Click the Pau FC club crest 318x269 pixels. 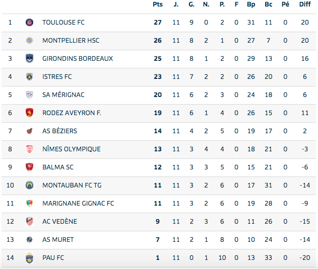(29, 258)
